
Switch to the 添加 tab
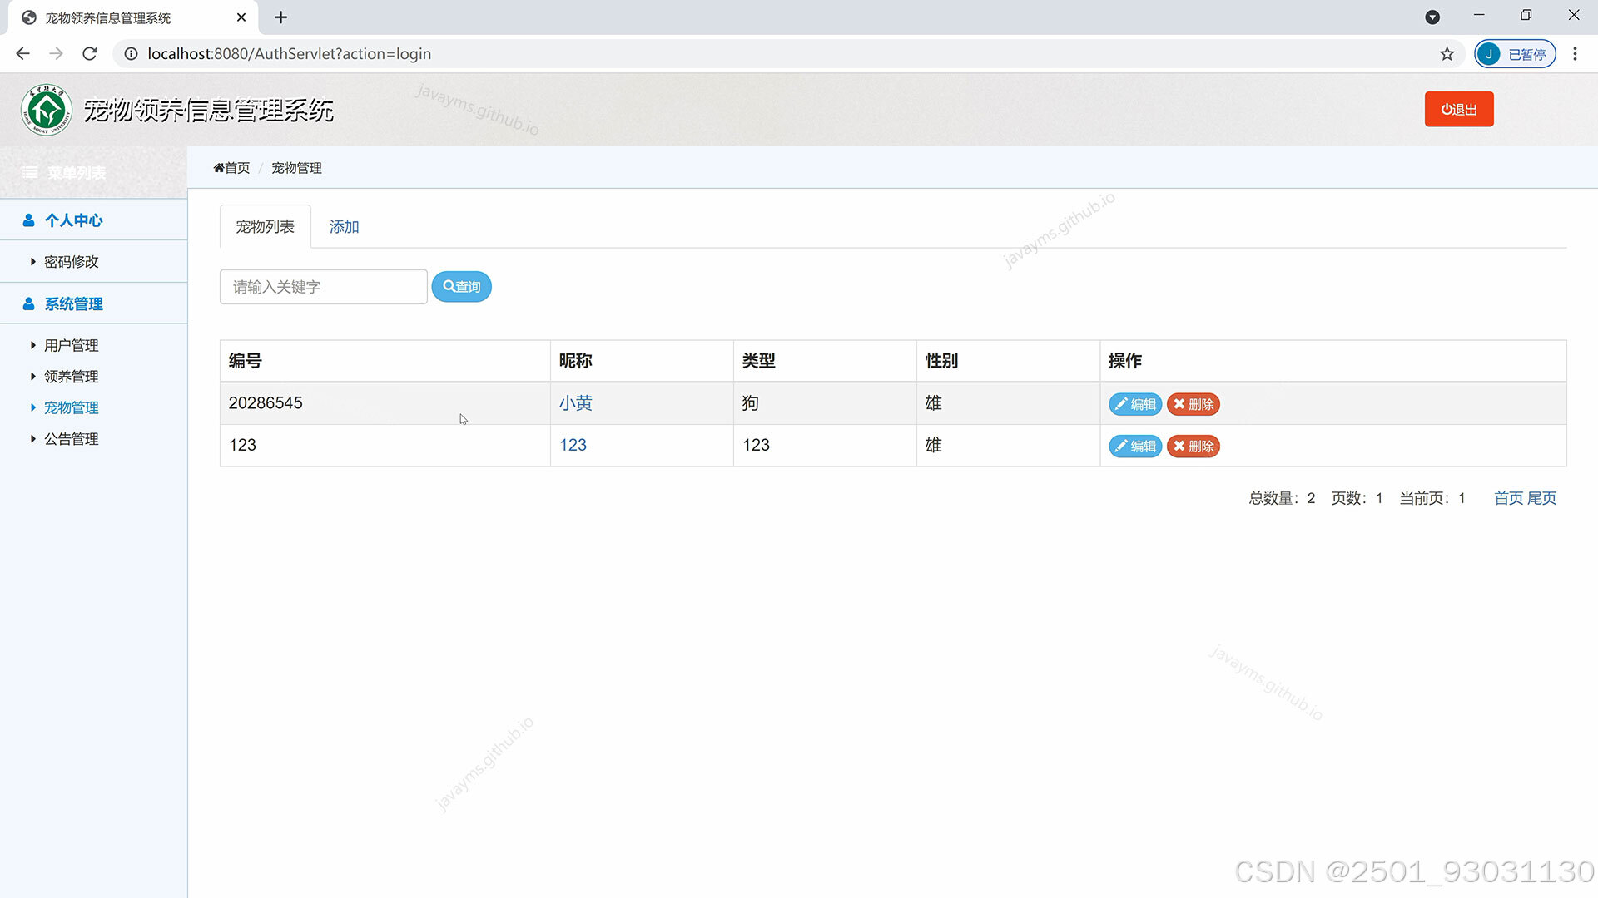pyautogui.click(x=344, y=226)
